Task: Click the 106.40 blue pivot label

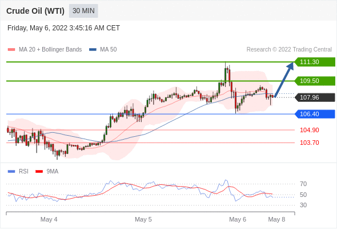Action: click(315, 114)
